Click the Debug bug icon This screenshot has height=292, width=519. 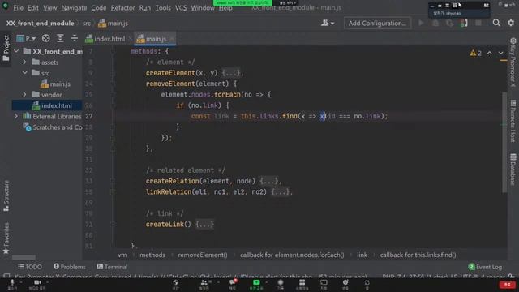coord(435,24)
